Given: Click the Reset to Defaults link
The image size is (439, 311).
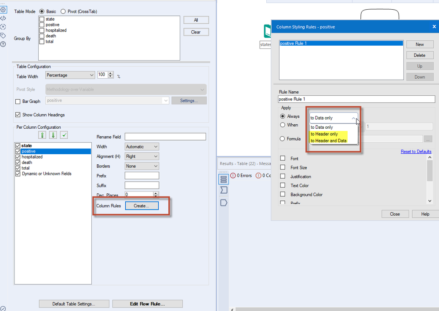Looking at the screenshot, I should 416,152.
